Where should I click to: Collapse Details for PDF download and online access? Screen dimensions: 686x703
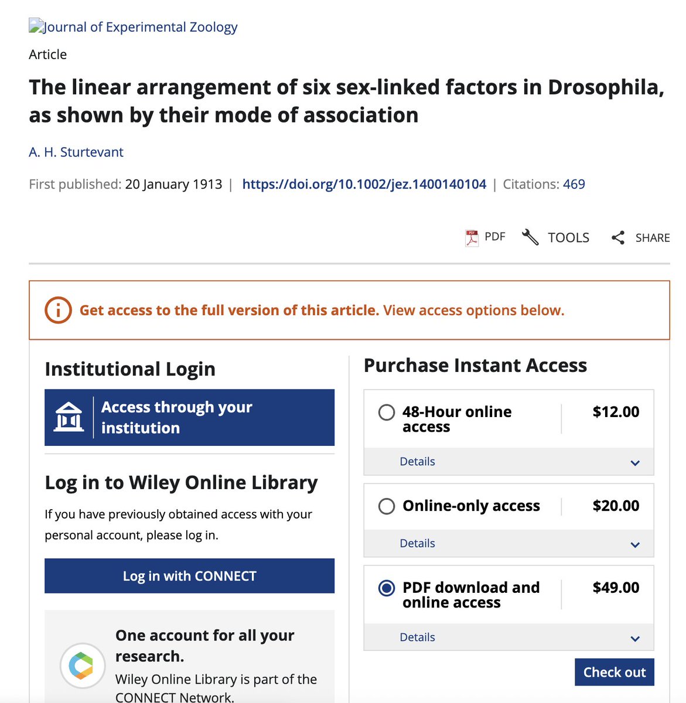click(418, 637)
